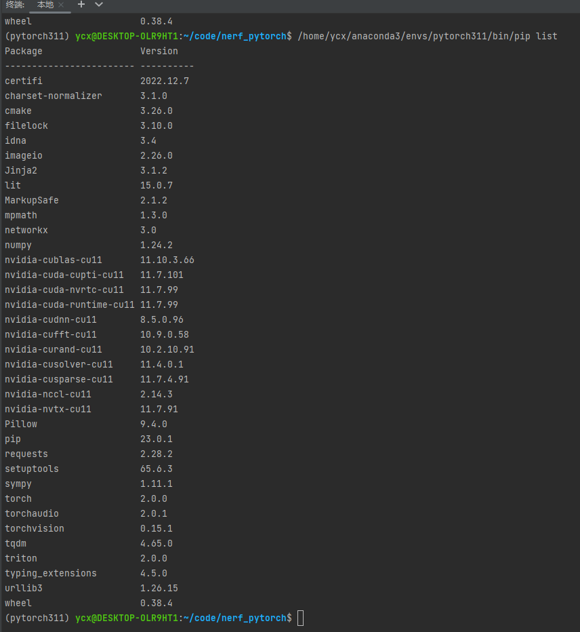Screen dimensions: 580x632
Task: Select nvidia-nvtx-cu11 package name
Action: click(x=48, y=409)
